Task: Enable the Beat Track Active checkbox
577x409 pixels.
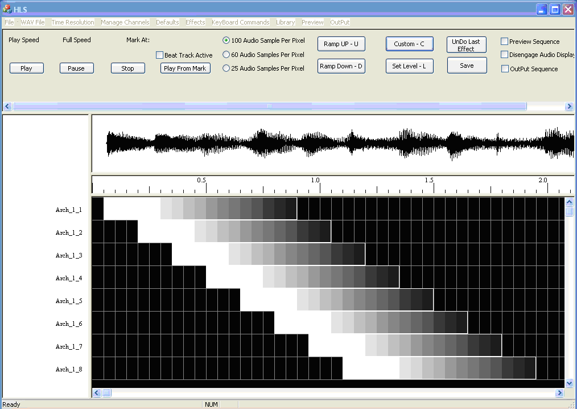Action: pos(160,55)
